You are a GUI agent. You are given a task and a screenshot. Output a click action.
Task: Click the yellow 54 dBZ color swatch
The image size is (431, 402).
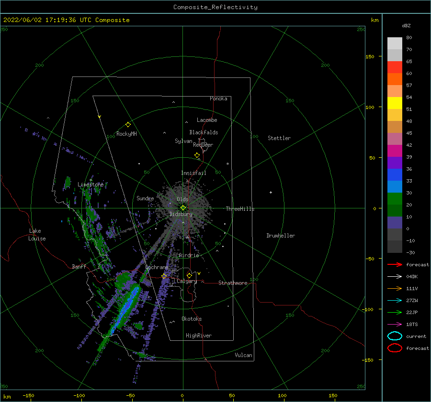pyautogui.click(x=395, y=103)
